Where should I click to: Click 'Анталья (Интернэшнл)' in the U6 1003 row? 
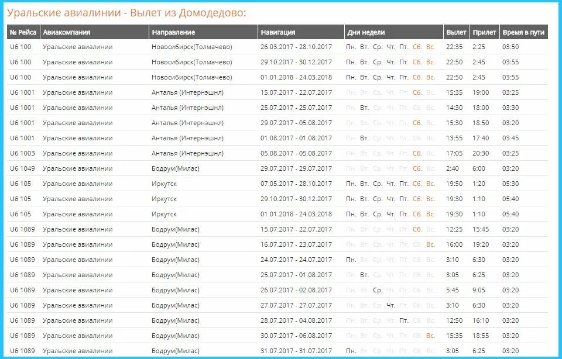tap(187, 153)
